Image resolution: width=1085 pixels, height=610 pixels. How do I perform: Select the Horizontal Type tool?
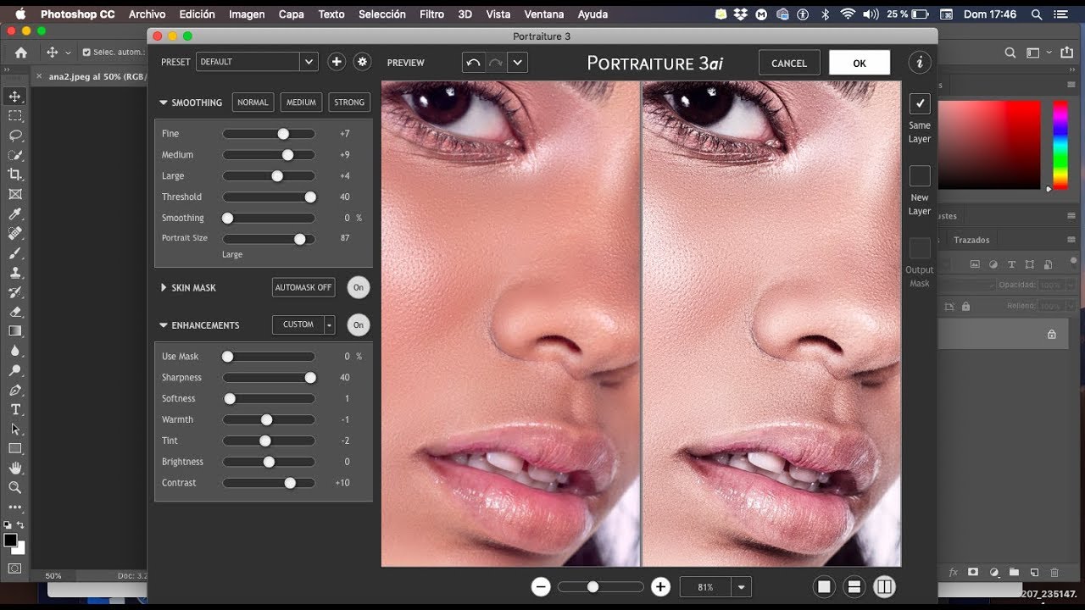(x=15, y=409)
